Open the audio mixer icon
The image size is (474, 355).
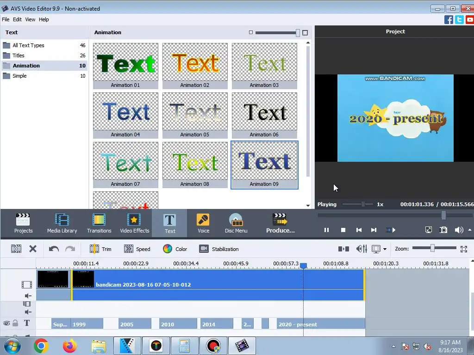[362, 249]
